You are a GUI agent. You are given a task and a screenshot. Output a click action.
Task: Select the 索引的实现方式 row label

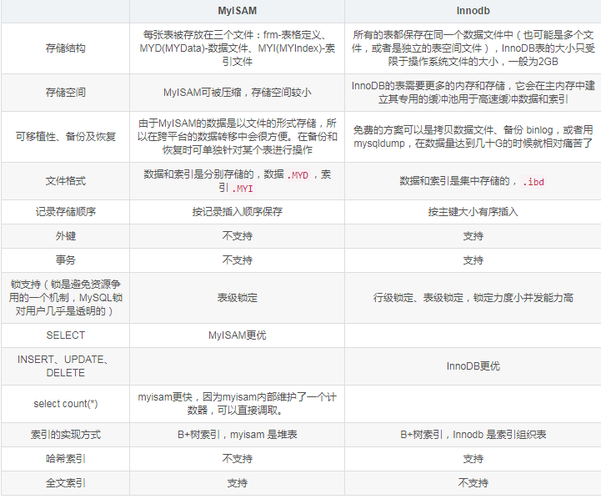click(x=66, y=435)
